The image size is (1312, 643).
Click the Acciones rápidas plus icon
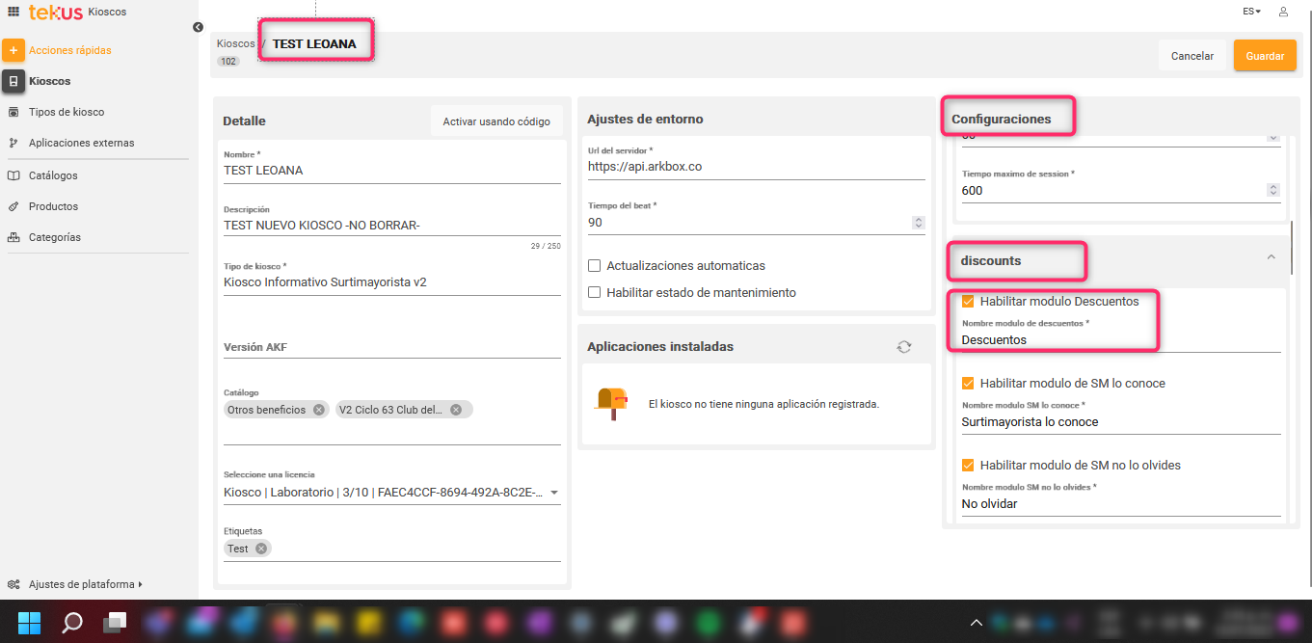point(13,50)
